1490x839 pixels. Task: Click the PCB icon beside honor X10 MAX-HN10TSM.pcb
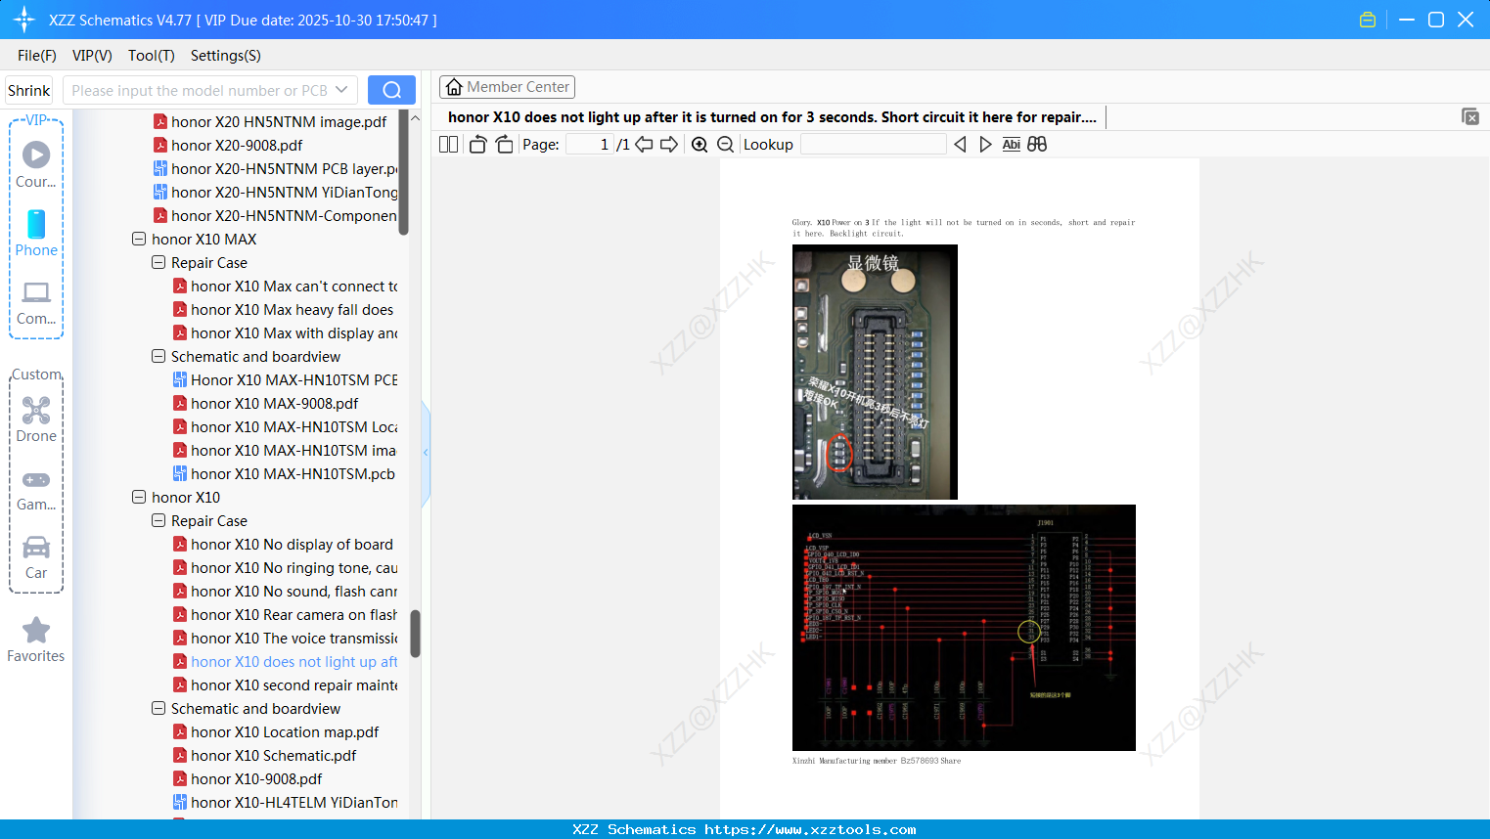(x=180, y=473)
